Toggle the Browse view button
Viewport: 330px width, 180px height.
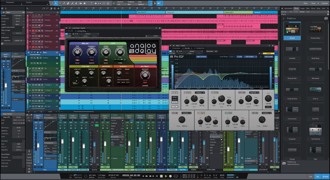click(x=325, y=176)
